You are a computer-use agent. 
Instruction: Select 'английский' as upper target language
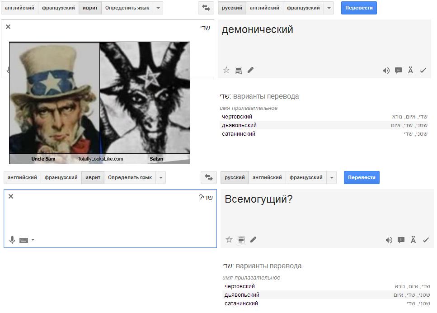click(264, 8)
